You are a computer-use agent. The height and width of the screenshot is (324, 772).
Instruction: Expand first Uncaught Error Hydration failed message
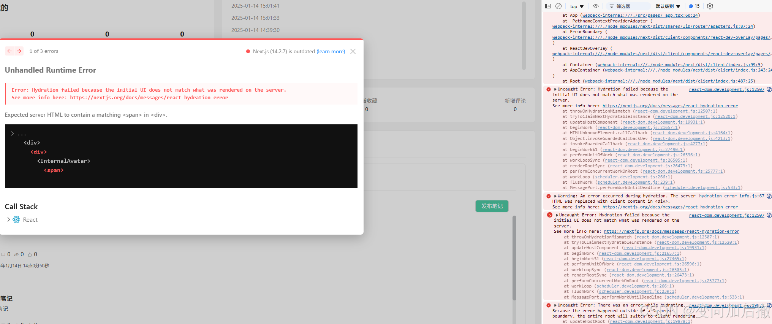(x=555, y=89)
